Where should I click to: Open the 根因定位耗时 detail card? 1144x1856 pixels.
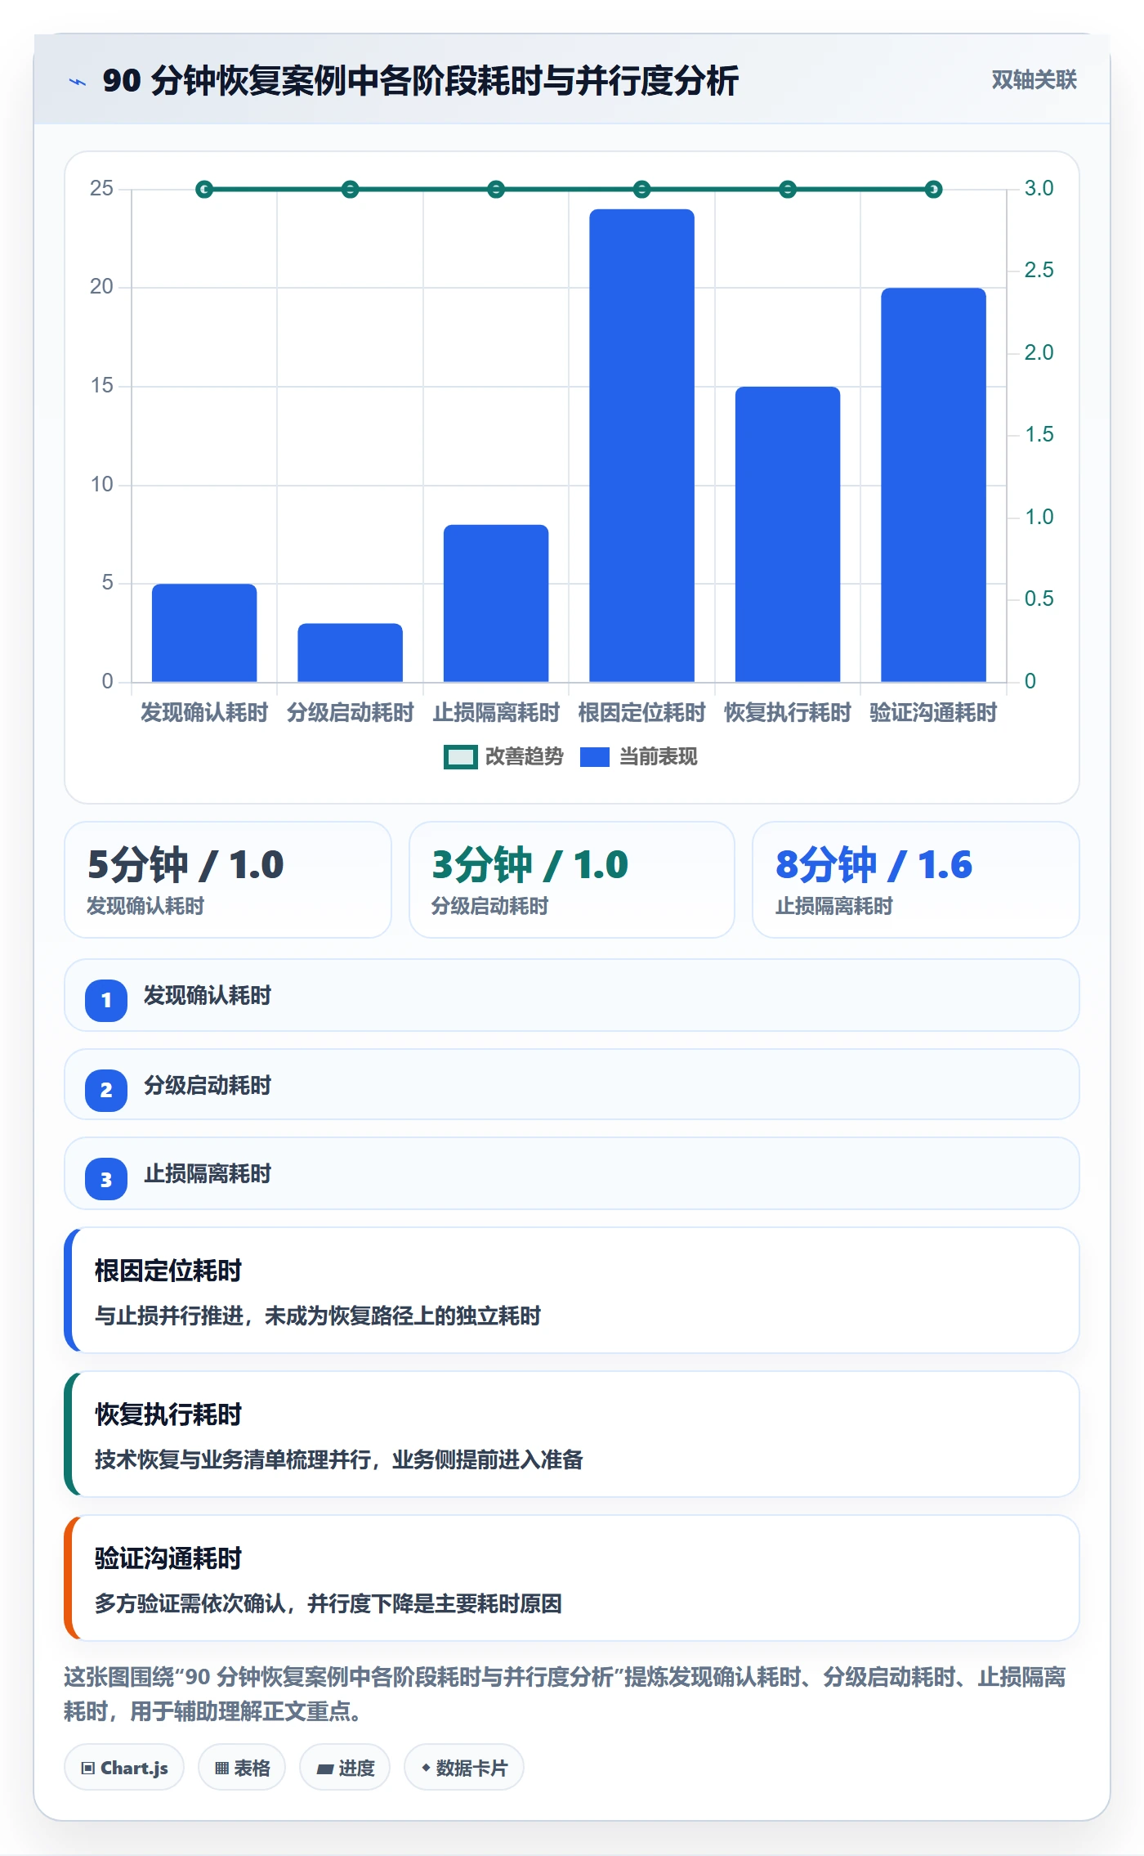[572, 1290]
